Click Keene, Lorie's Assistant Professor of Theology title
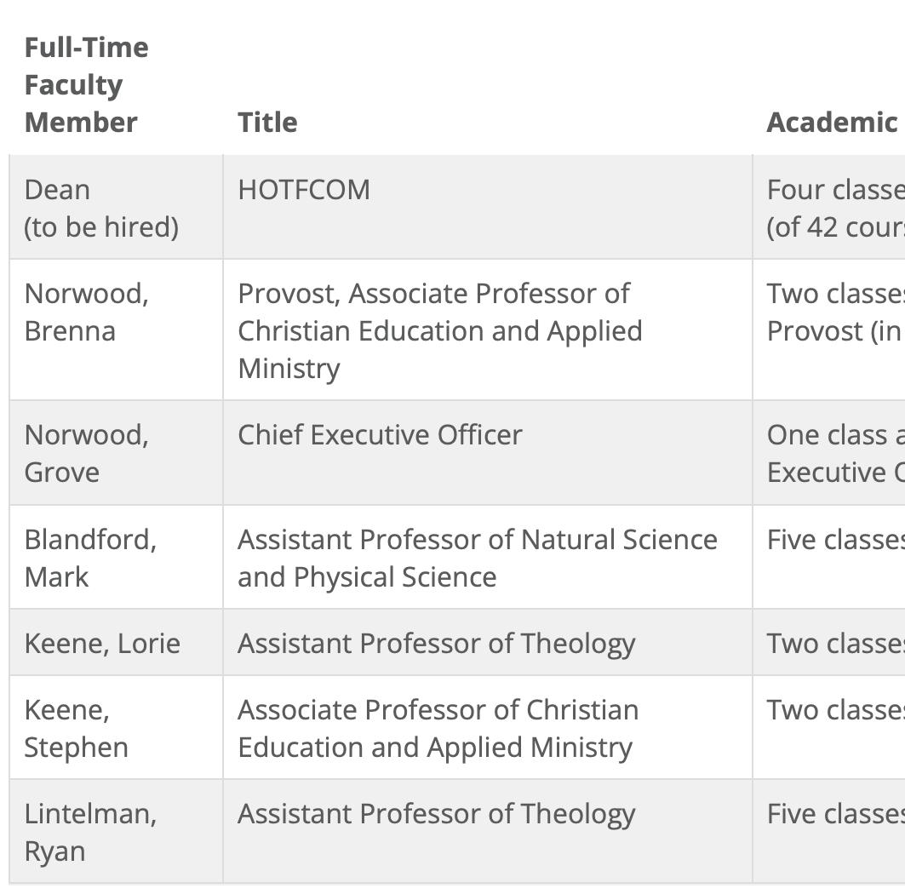Viewport: 905px width, 894px height. [436, 643]
